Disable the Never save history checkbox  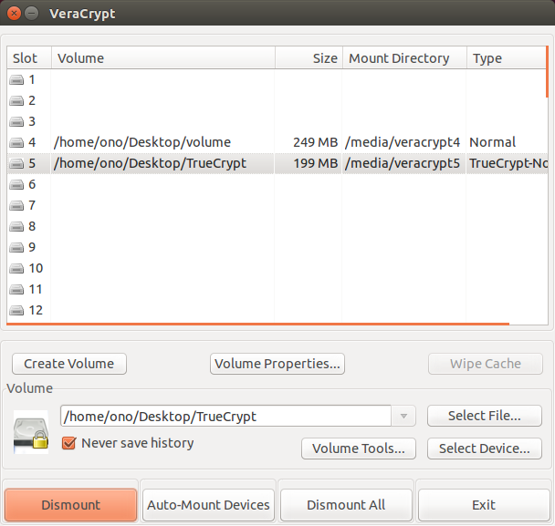click(x=68, y=443)
